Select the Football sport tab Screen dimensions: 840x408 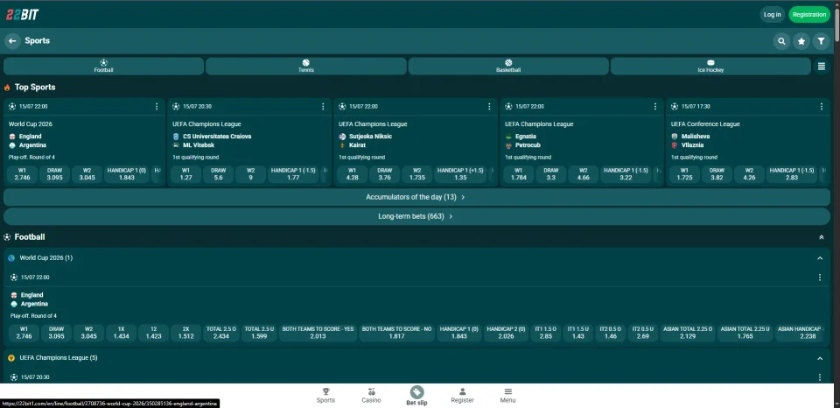coord(103,67)
